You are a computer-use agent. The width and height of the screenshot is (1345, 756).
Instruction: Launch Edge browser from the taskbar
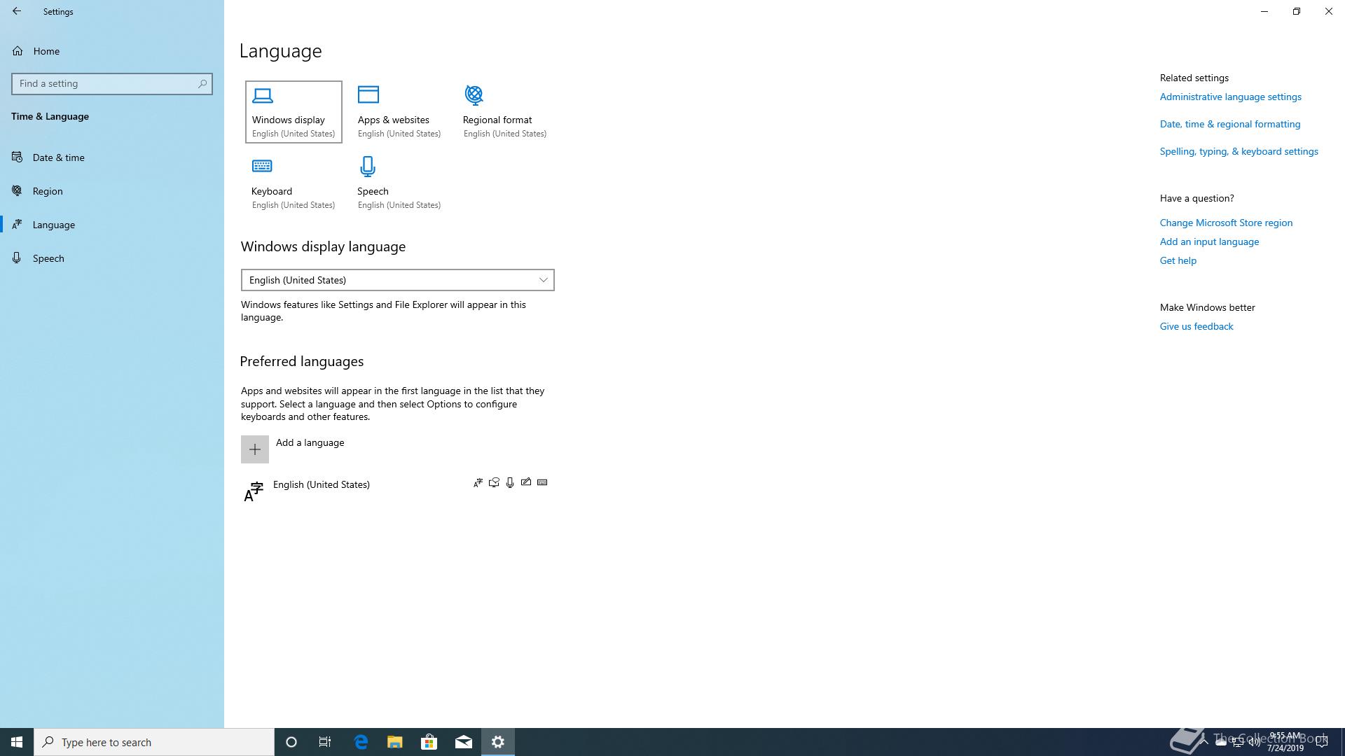pyautogui.click(x=361, y=742)
